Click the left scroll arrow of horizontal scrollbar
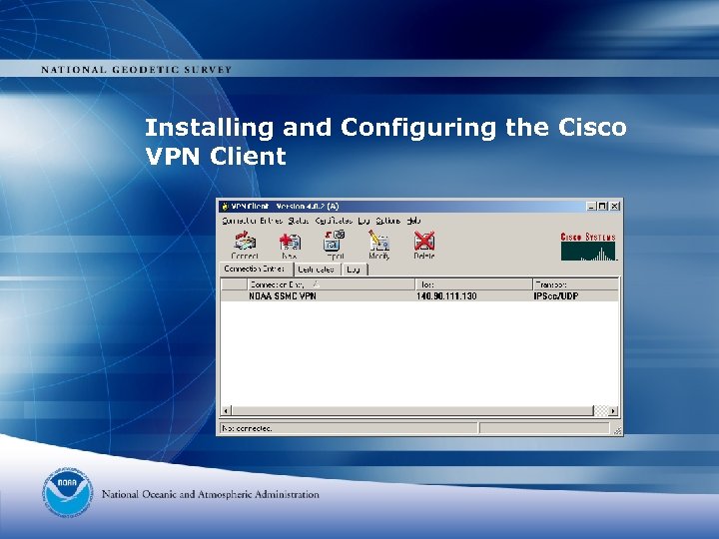Viewport: 719px width, 539px height. coord(226,410)
